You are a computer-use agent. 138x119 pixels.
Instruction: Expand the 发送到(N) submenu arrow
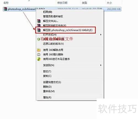[x=101, y=65]
